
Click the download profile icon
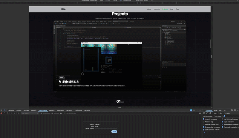(15, 113)
